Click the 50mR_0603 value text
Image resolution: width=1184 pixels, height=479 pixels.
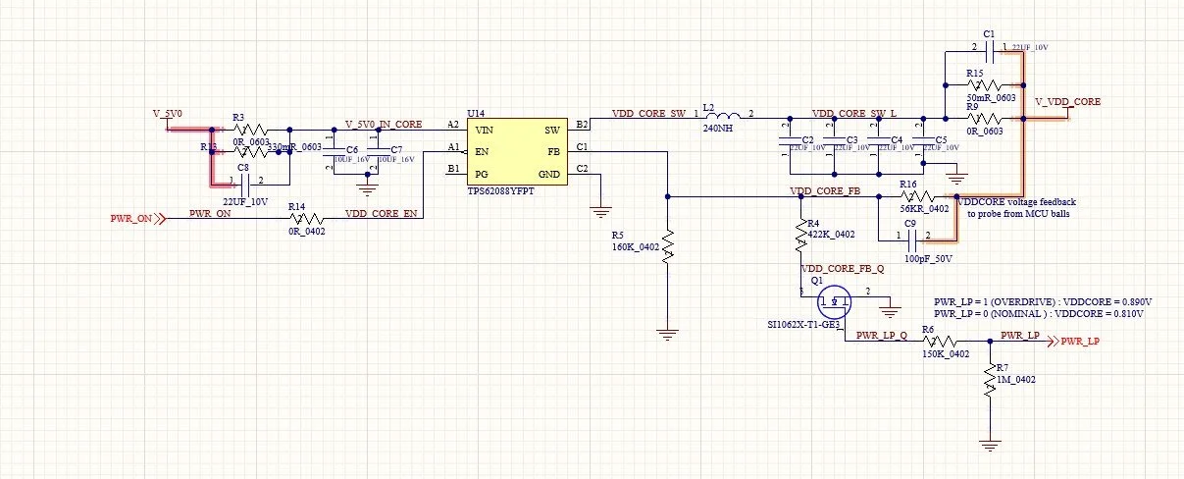[x=993, y=97]
